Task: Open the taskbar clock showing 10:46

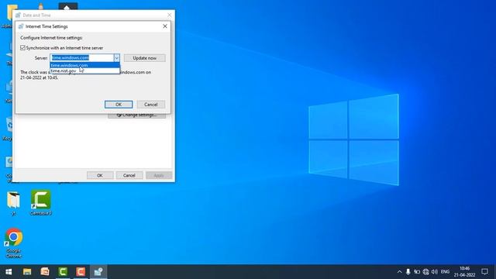Action: pos(465,272)
